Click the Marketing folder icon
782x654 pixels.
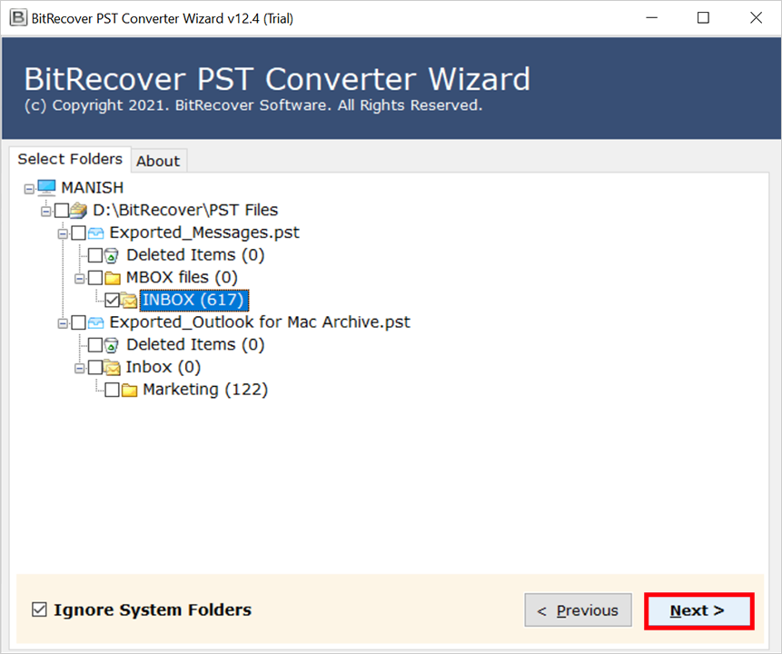[x=129, y=390]
